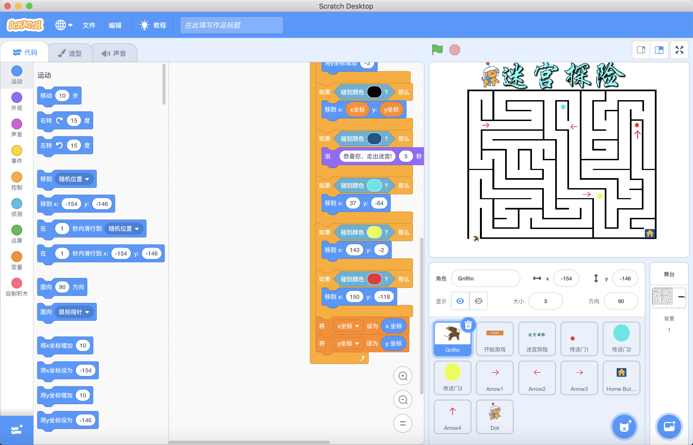Stop the project with red octagon
This screenshot has width=693, height=445.
click(455, 50)
